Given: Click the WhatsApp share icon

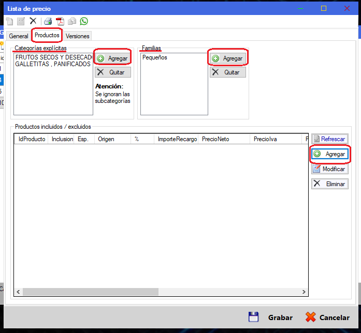Looking at the screenshot, I should click(x=84, y=21).
